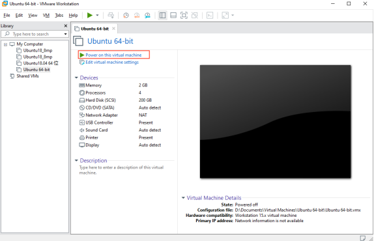Screen dimensions: 374x241
Task: Open the File menu
Action: click(7, 16)
